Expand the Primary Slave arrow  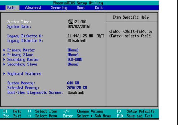[4, 55]
